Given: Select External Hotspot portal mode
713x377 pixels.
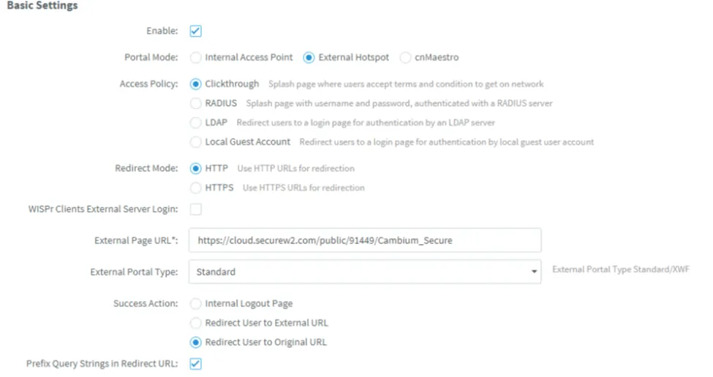Looking at the screenshot, I should (309, 58).
